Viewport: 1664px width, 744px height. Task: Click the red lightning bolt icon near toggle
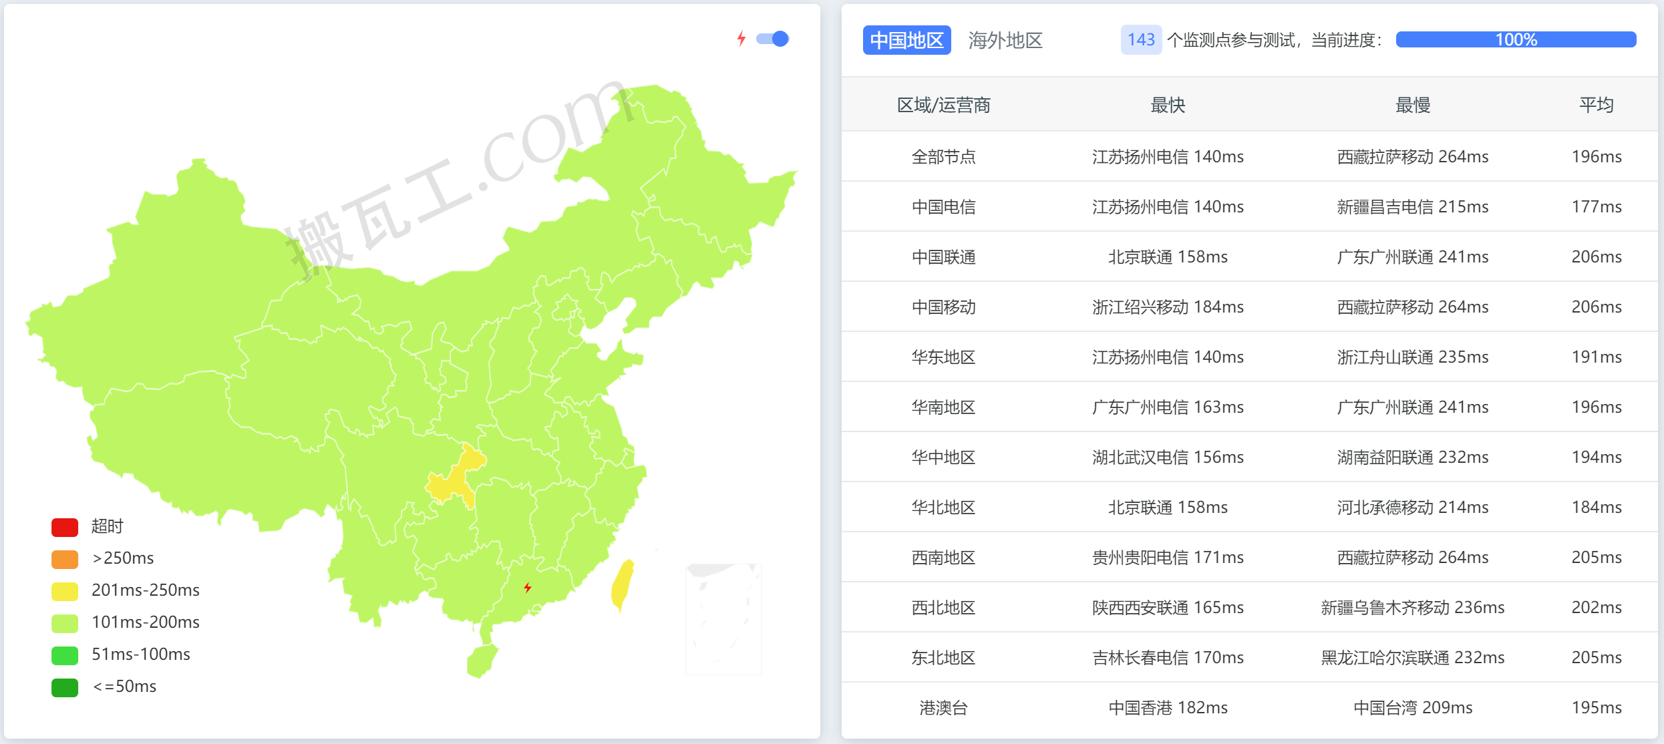pyautogui.click(x=741, y=39)
